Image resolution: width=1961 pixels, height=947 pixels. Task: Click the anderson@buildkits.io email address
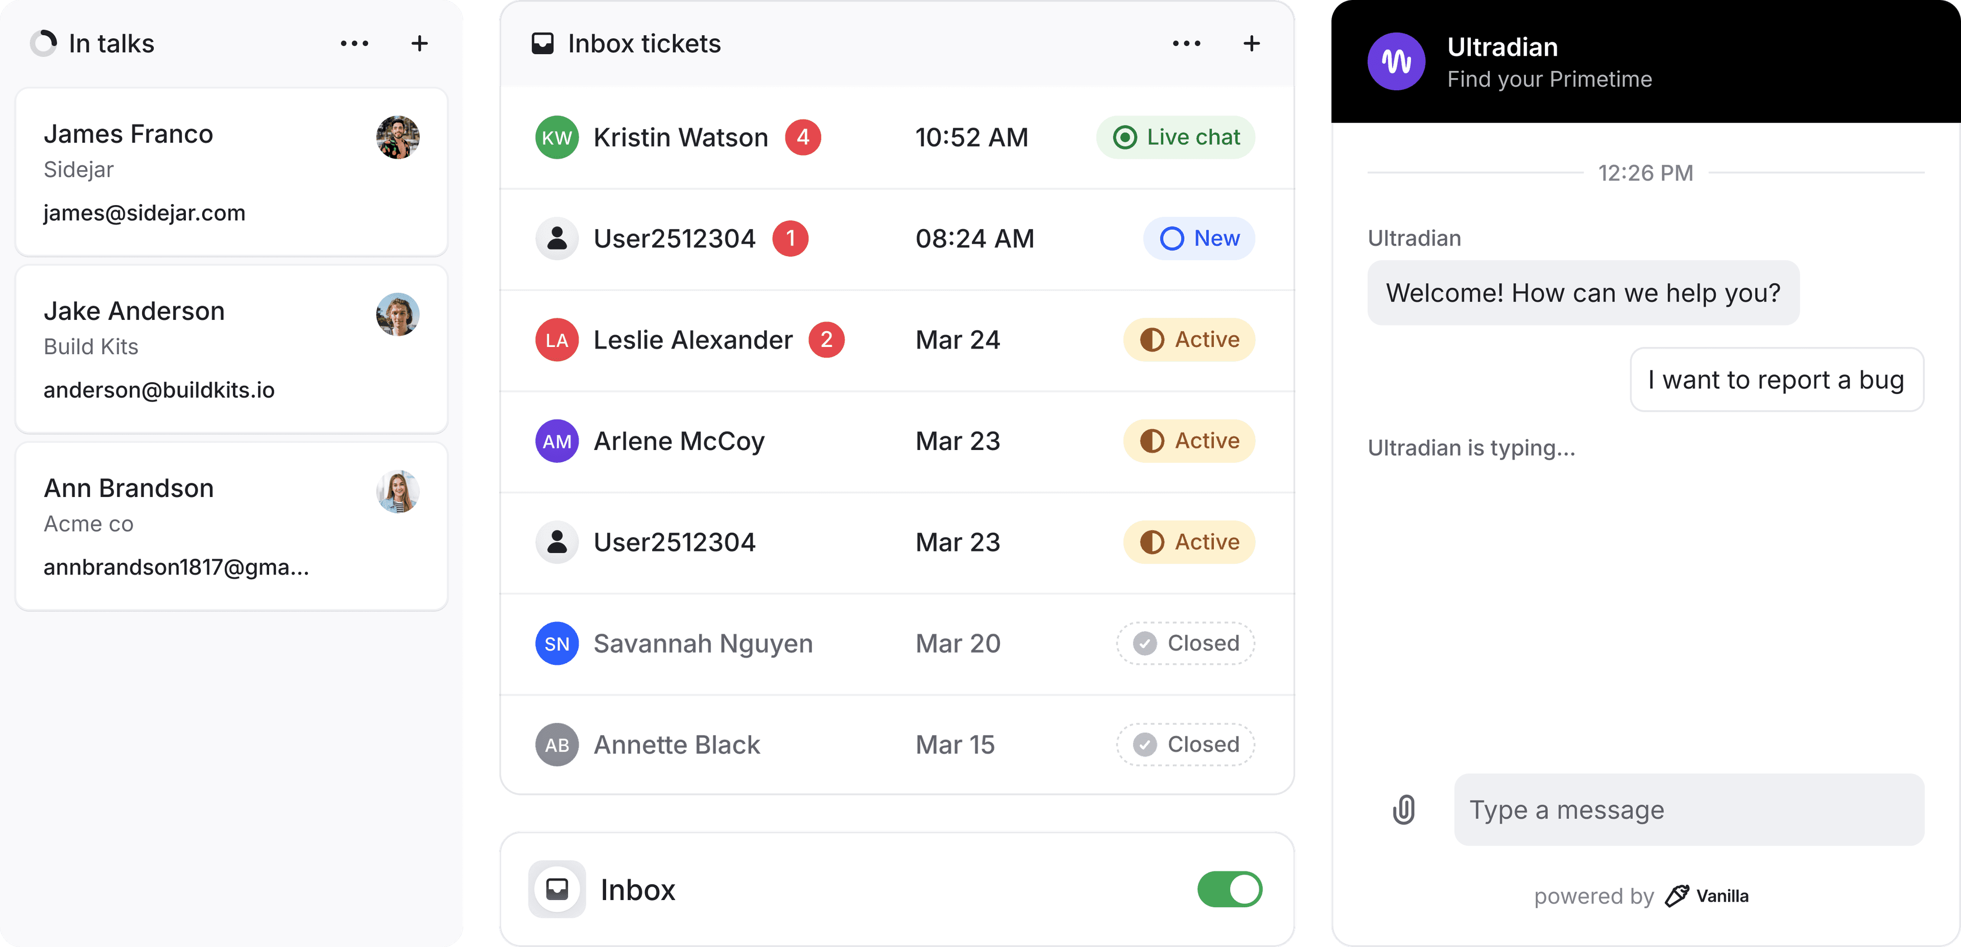coord(159,390)
